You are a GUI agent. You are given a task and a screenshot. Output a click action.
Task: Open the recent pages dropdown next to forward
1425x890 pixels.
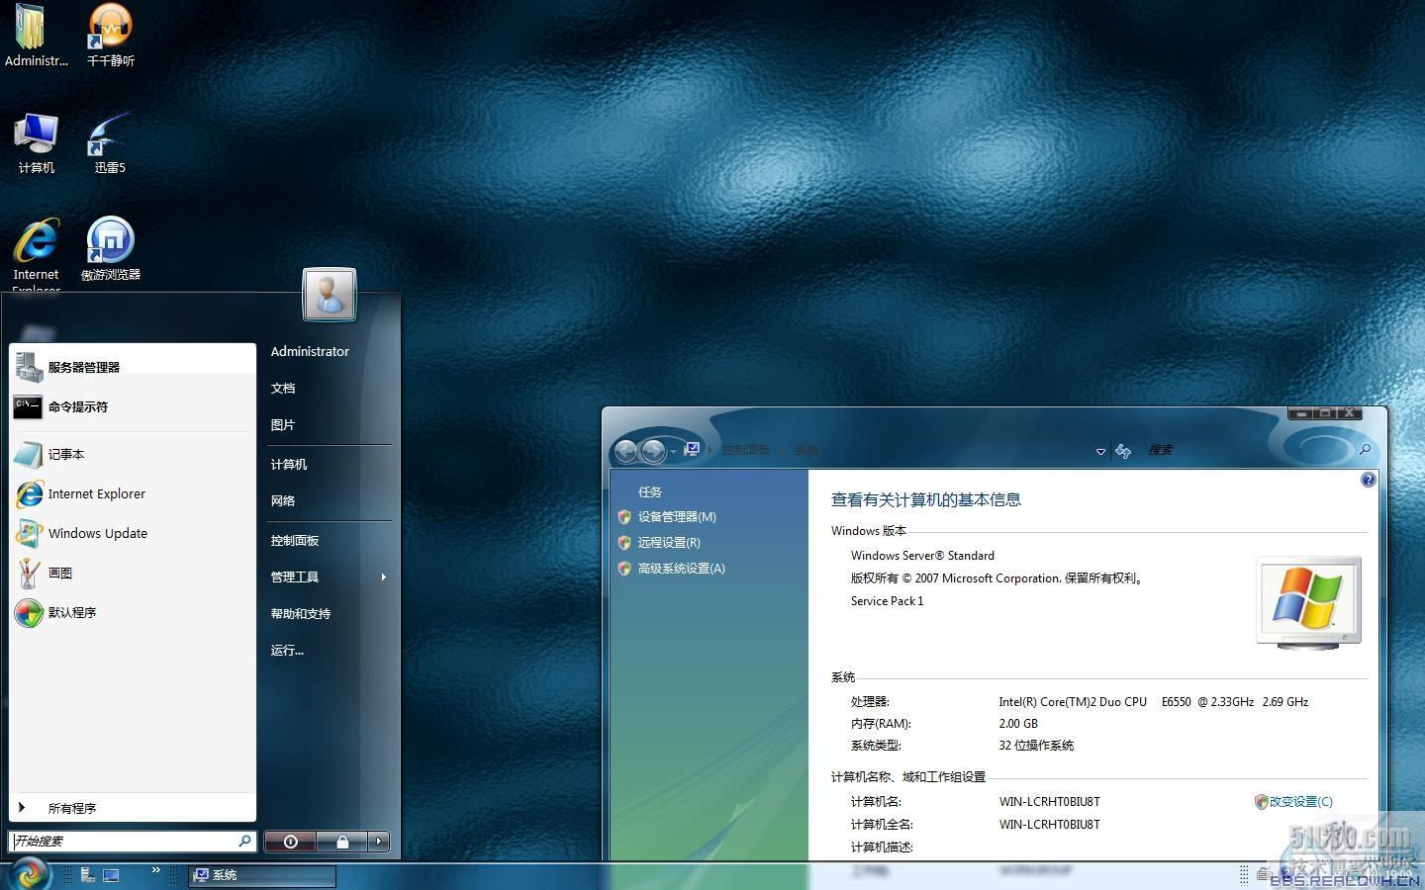(674, 452)
